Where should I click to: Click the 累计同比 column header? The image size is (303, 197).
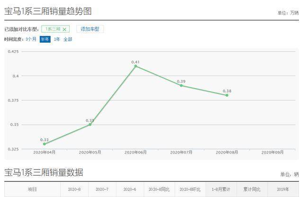click(x=252, y=189)
